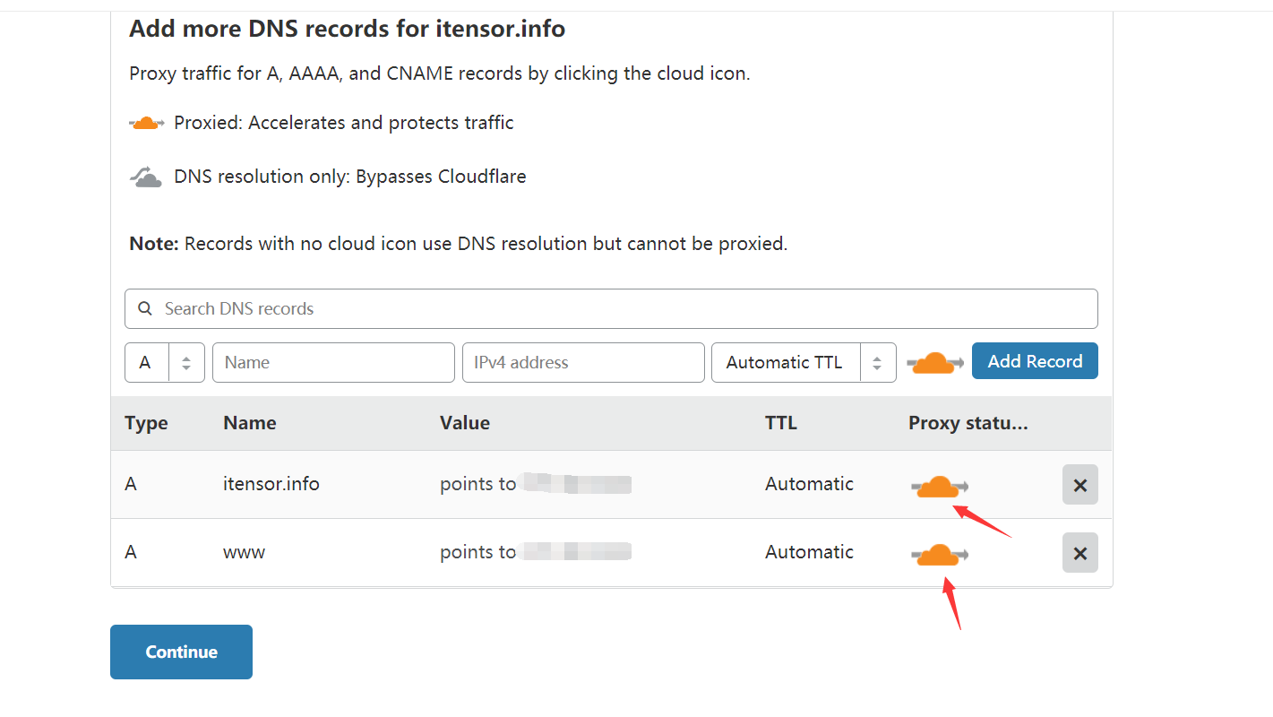Toggle proxy cloud for www record
This screenshot has width=1273, height=717.
click(x=939, y=555)
